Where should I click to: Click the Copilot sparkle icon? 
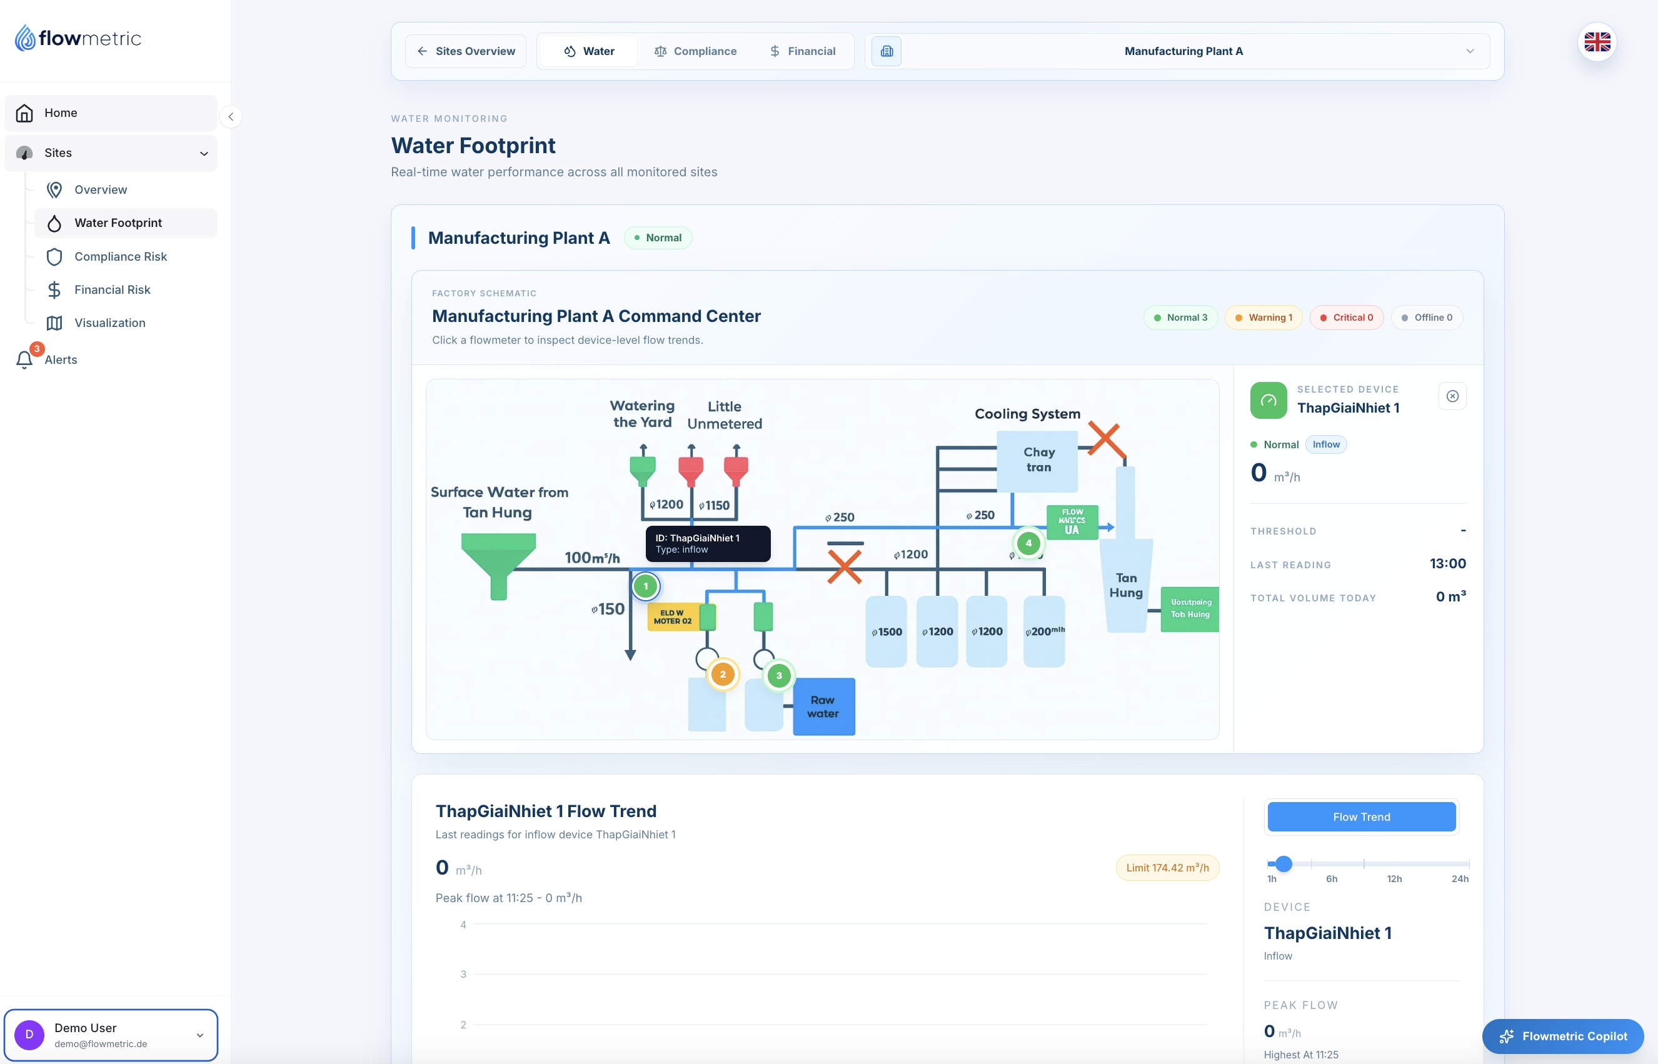(x=1507, y=1036)
